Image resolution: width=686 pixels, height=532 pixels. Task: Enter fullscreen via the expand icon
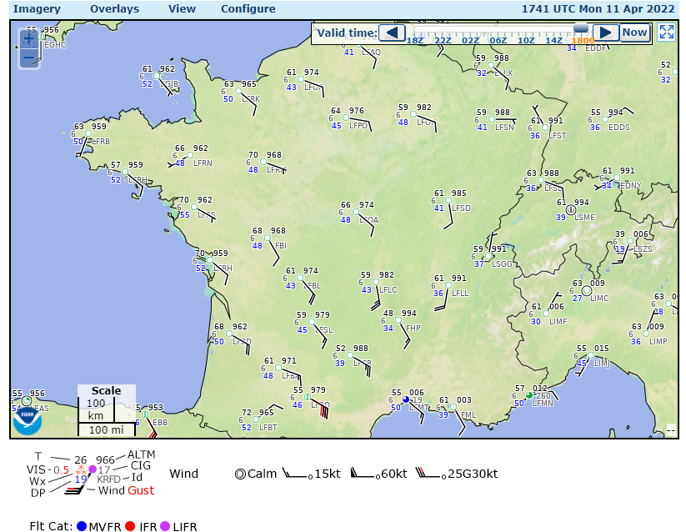[x=666, y=33]
